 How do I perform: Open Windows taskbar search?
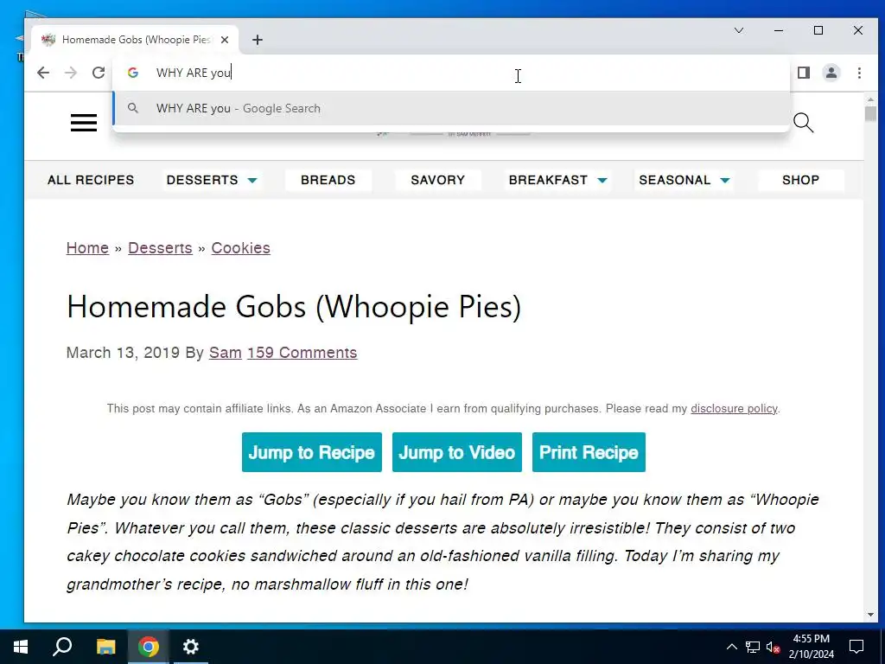point(62,647)
